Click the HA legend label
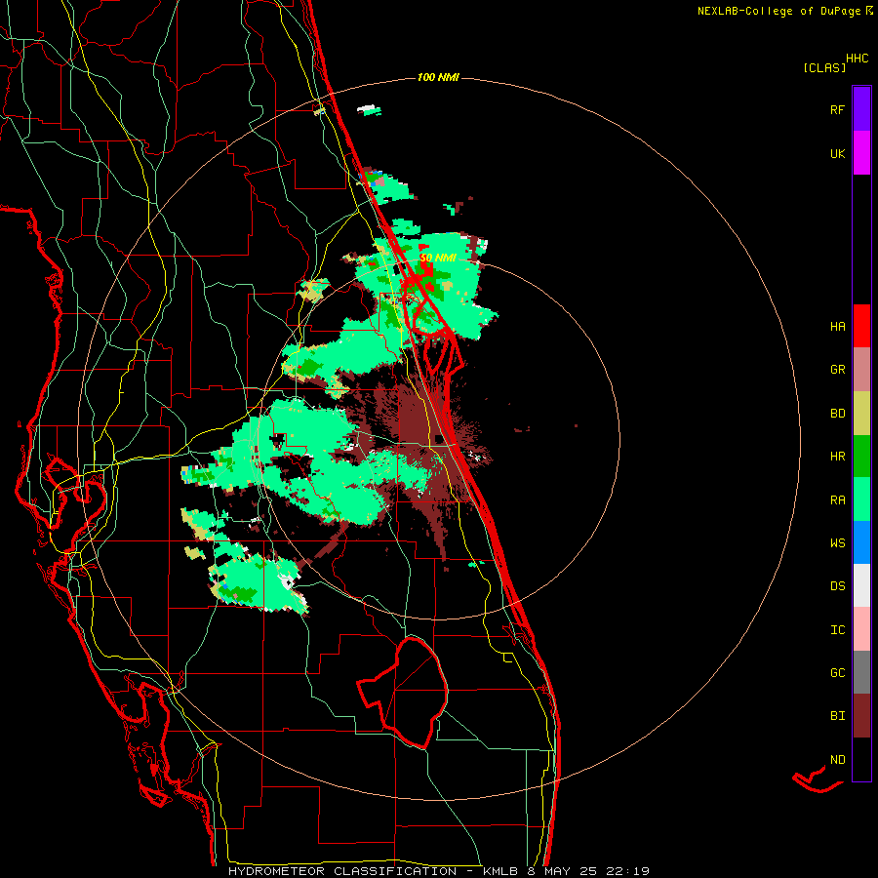The width and height of the screenshot is (878, 878). click(x=838, y=327)
